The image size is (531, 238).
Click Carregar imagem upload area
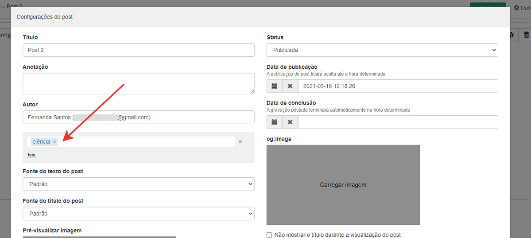[343, 185]
